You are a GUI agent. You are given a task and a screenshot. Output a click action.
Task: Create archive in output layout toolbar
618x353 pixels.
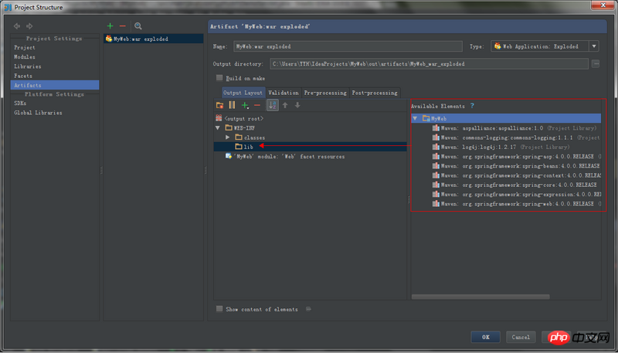(x=232, y=105)
